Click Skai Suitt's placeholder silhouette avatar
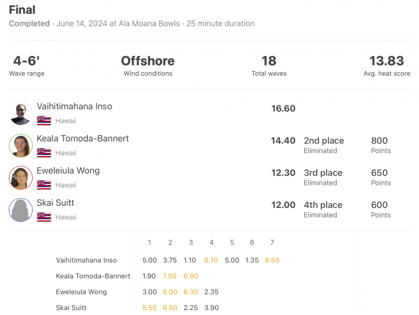The width and height of the screenshot is (419, 315). pos(21,210)
